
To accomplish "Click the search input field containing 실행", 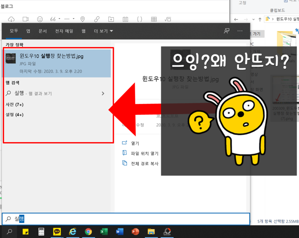I will pyautogui.click(x=126, y=219).
